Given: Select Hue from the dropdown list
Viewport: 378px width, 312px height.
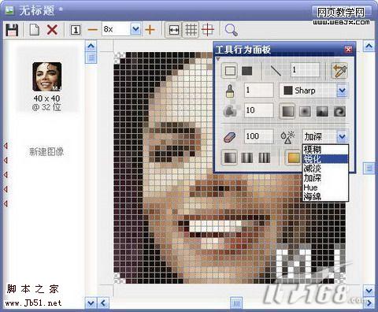Looking at the screenshot, I should pos(325,188).
